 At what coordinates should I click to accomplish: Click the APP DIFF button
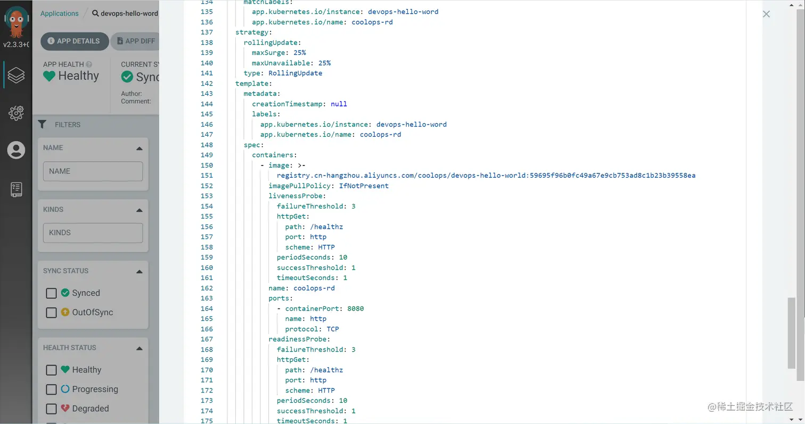pyautogui.click(x=135, y=41)
